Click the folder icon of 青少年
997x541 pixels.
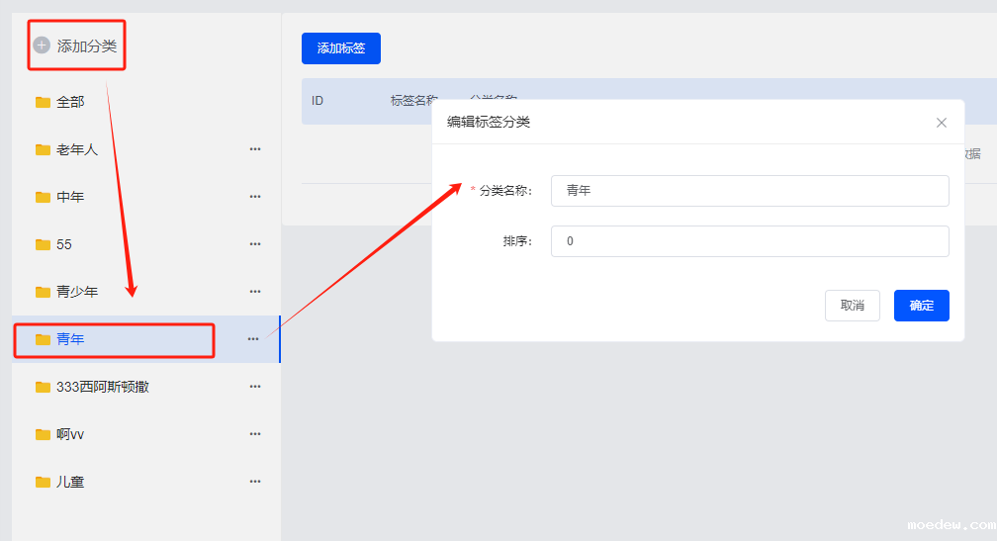coord(43,292)
